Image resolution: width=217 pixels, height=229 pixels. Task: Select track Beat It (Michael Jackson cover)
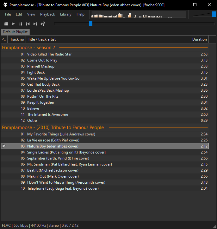pyautogui.click(x=105, y=170)
